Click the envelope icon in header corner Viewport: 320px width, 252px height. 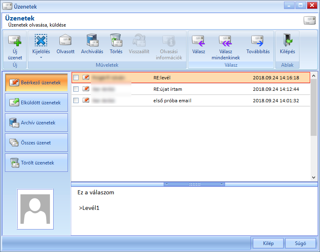pyautogui.click(x=309, y=20)
